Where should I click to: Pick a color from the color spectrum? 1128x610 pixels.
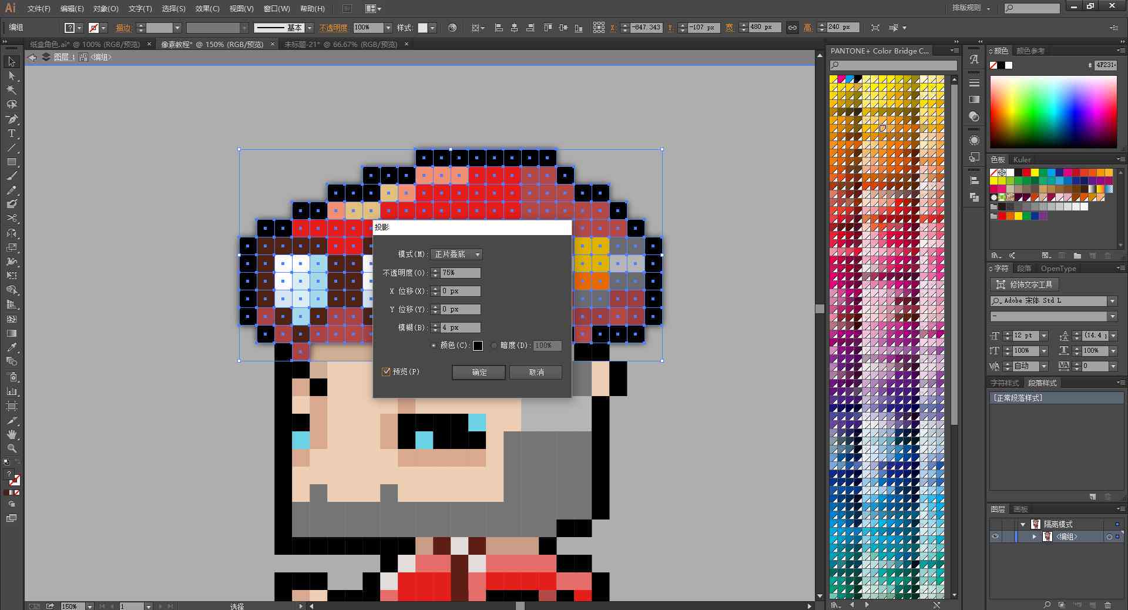coord(1053,112)
